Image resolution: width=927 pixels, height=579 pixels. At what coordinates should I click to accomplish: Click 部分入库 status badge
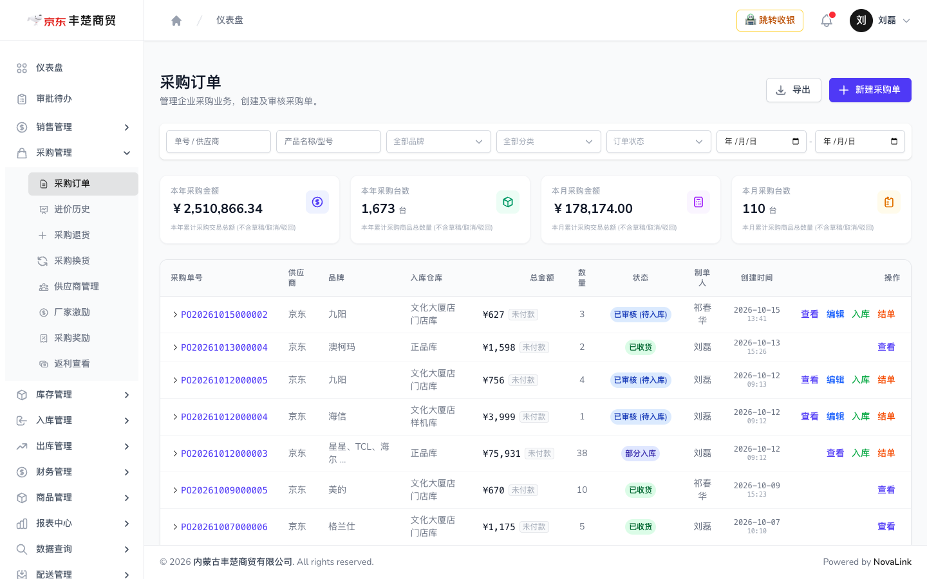(641, 454)
